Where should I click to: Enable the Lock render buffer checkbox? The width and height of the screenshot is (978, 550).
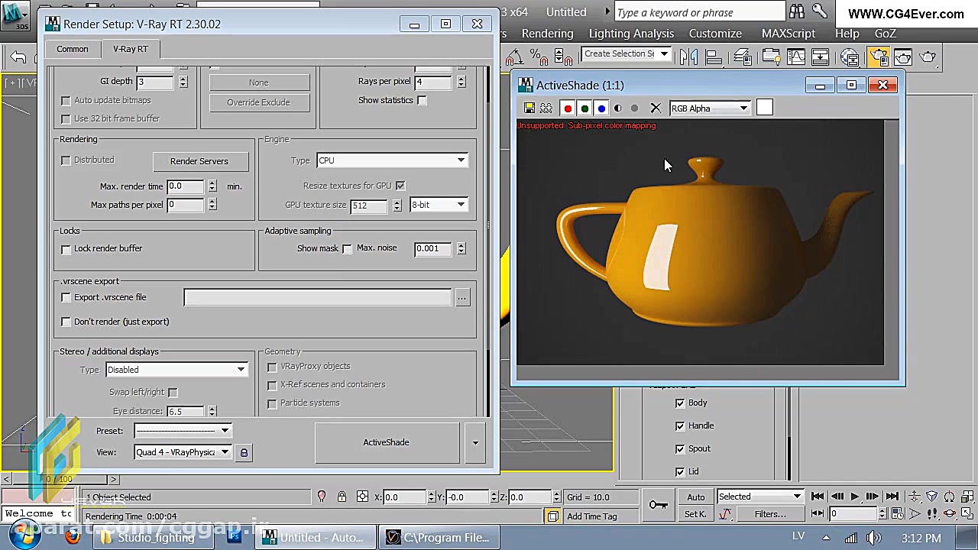[66, 249]
